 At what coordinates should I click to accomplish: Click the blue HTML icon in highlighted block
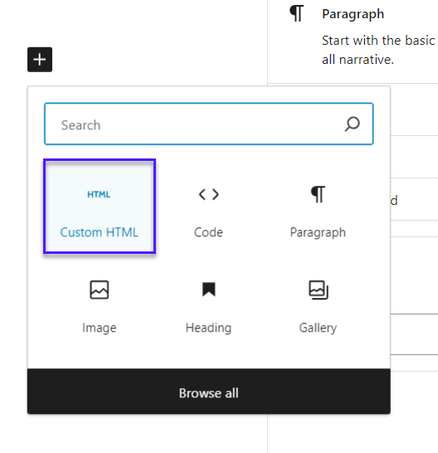click(x=99, y=194)
